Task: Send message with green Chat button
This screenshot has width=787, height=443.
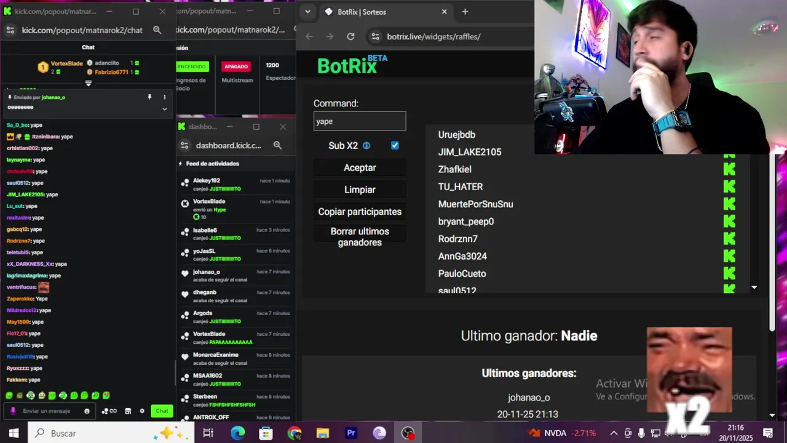Action: (x=162, y=411)
